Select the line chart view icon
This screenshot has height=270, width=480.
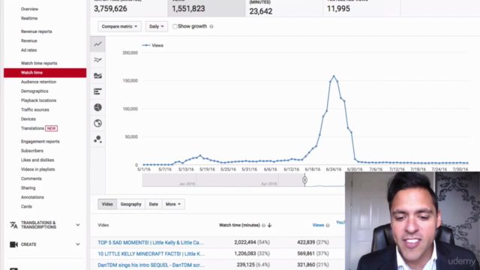click(x=98, y=44)
